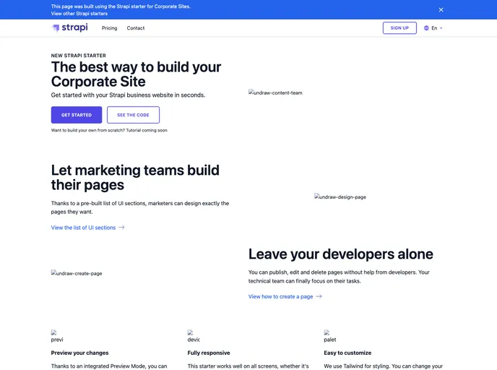Click 'Preview your changes' heading
This screenshot has width=497, height=370.
[x=80, y=353]
